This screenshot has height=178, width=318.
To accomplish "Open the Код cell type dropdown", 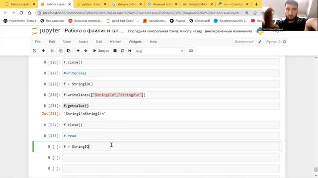I will point(160,51).
